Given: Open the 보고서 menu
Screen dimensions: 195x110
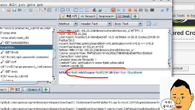Looking at the screenshot, I should pyautogui.click(x=13, y=5).
